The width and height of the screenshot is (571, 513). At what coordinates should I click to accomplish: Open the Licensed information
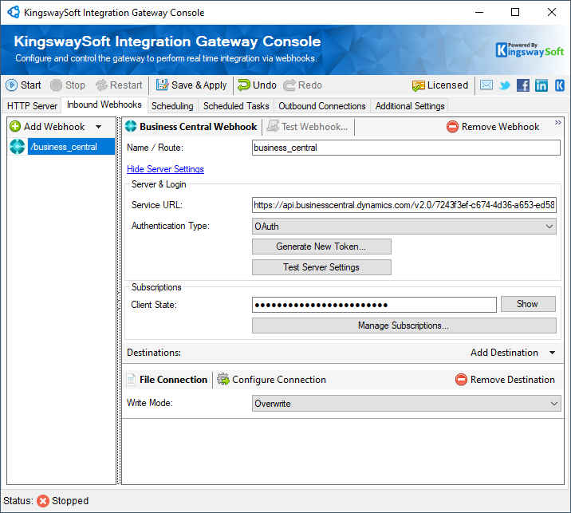coord(440,85)
